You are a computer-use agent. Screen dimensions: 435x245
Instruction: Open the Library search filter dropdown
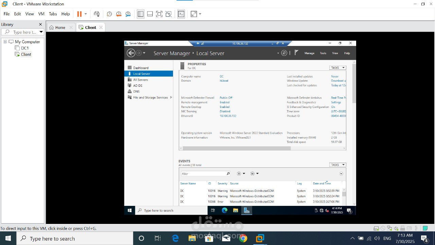pyautogui.click(x=41, y=32)
